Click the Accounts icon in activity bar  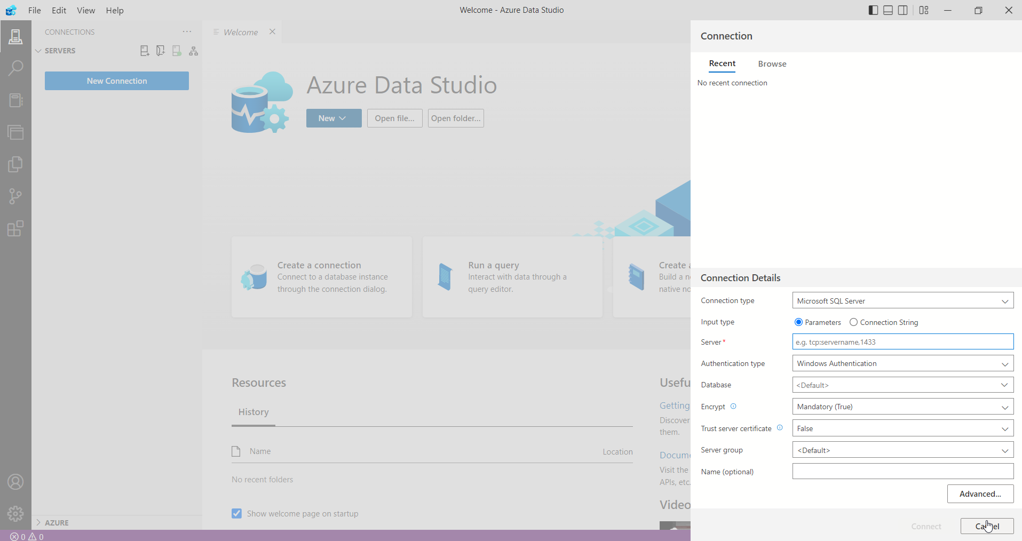pyautogui.click(x=15, y=482)
